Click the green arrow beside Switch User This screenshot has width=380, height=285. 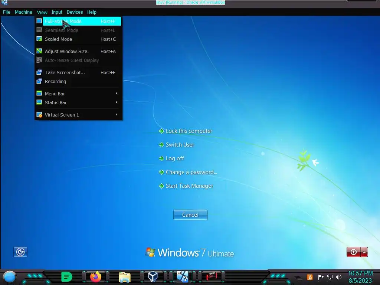(161, 145)
